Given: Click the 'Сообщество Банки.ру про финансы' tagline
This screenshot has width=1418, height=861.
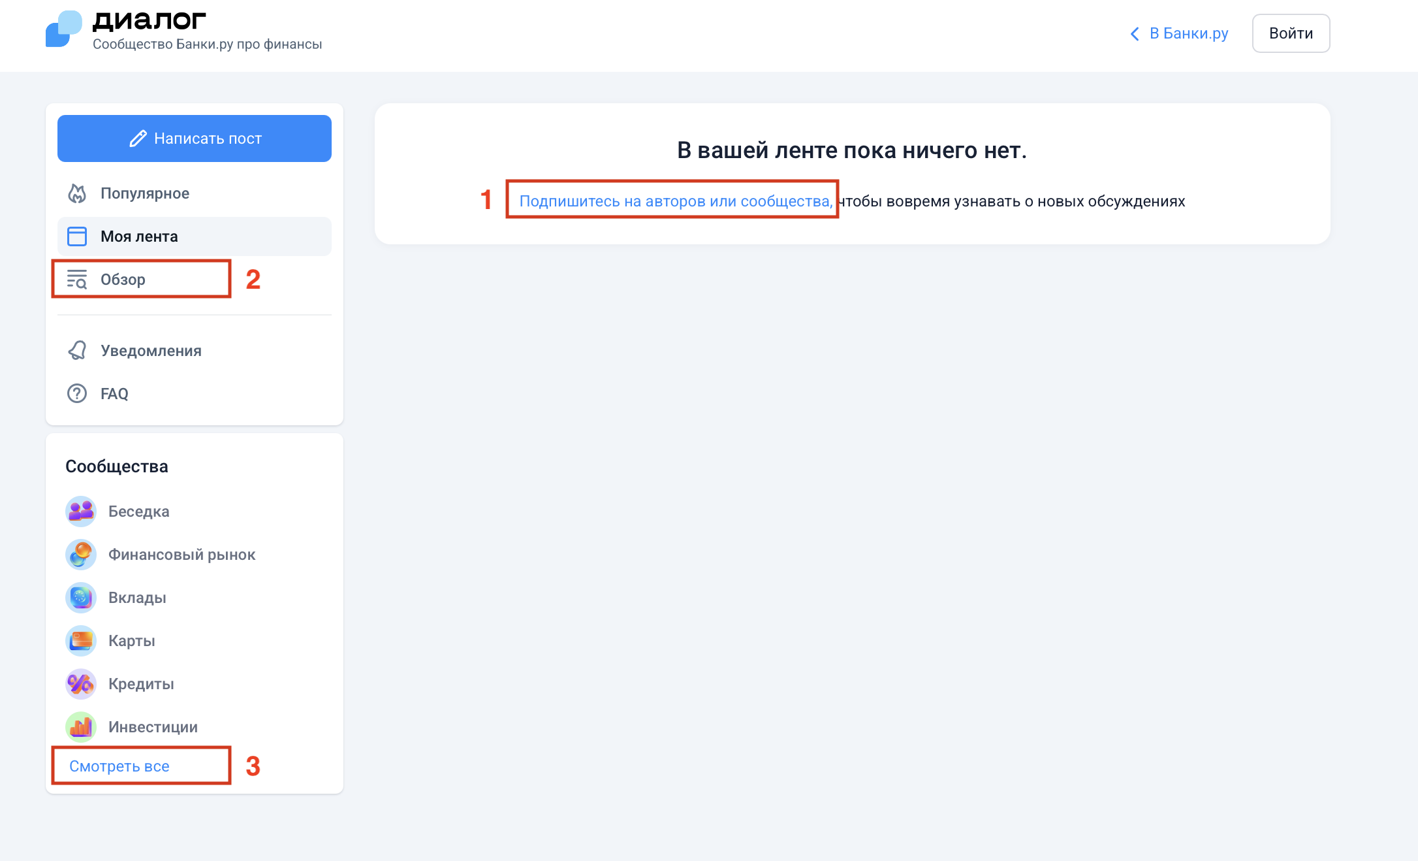Looking at the screenshot, I should tap(208, 44).
